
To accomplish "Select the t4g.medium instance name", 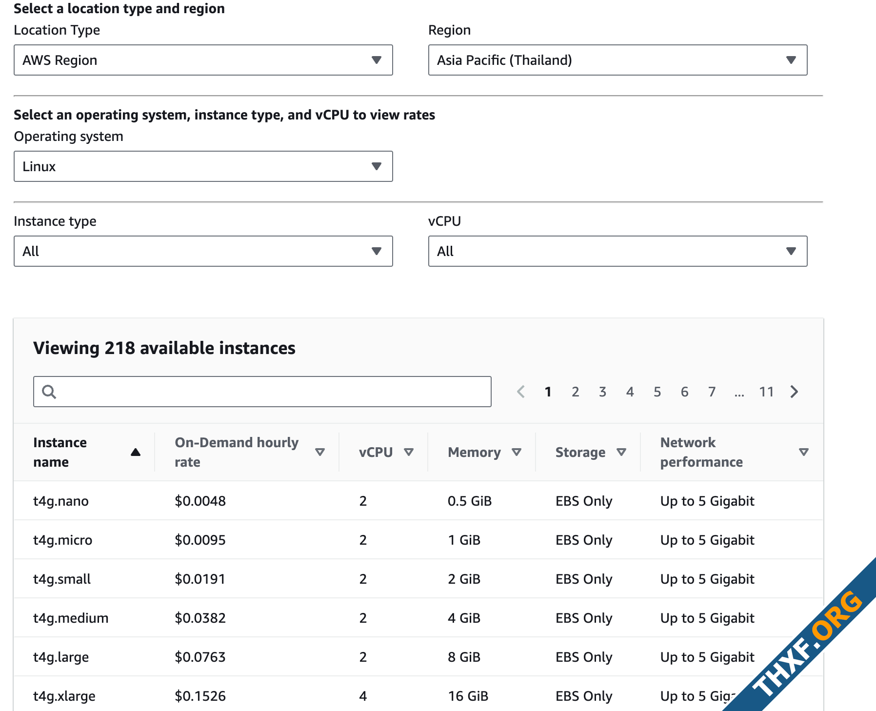I will [x=71, y=618].
